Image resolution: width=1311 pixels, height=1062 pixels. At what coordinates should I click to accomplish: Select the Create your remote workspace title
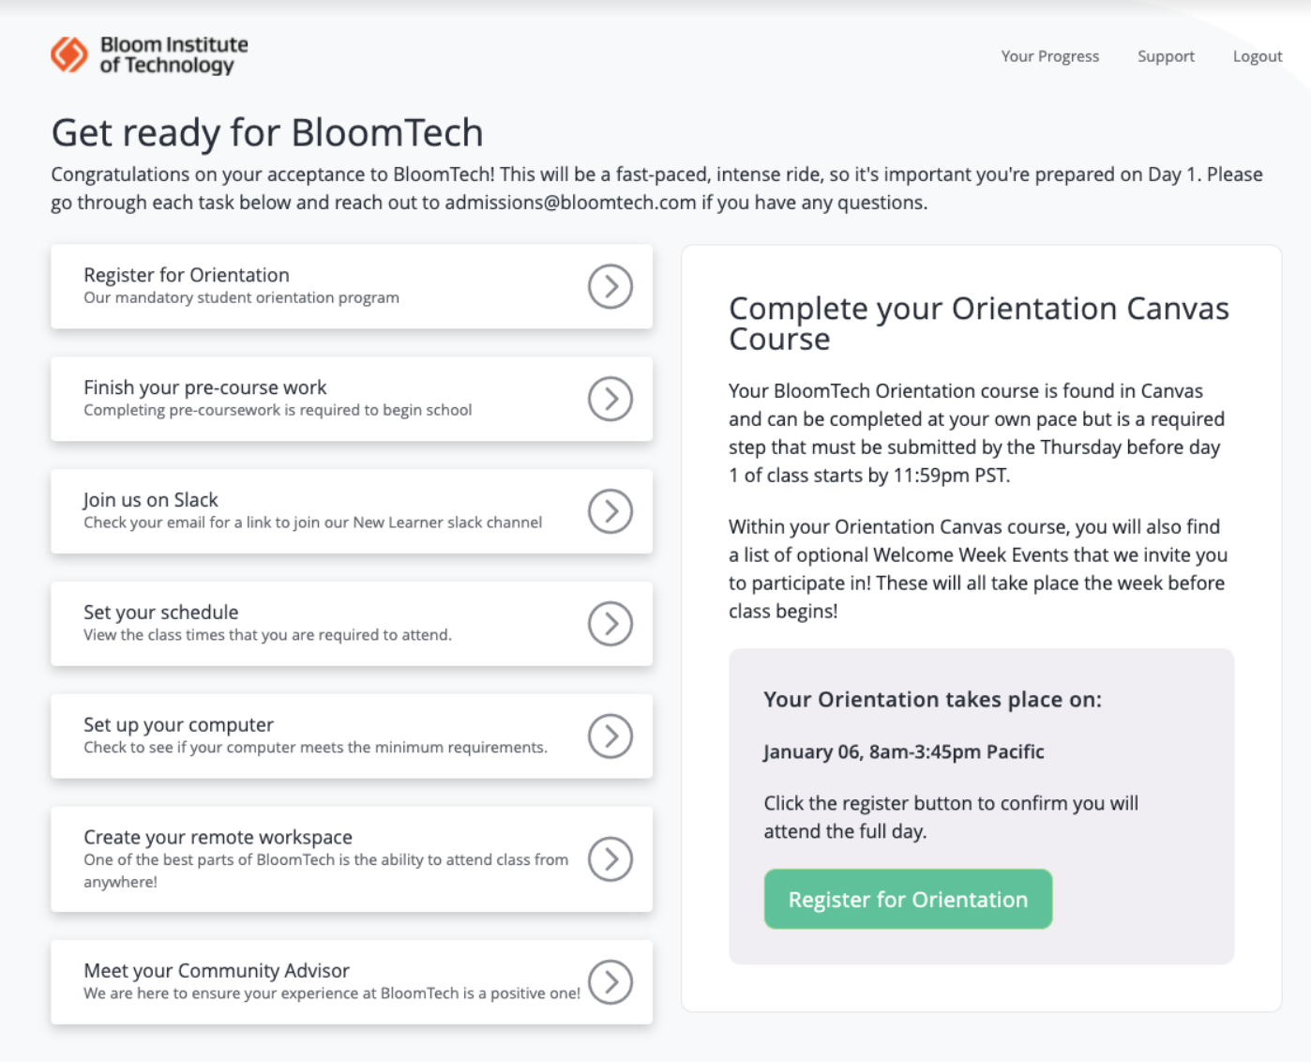(x=218, y=837)
